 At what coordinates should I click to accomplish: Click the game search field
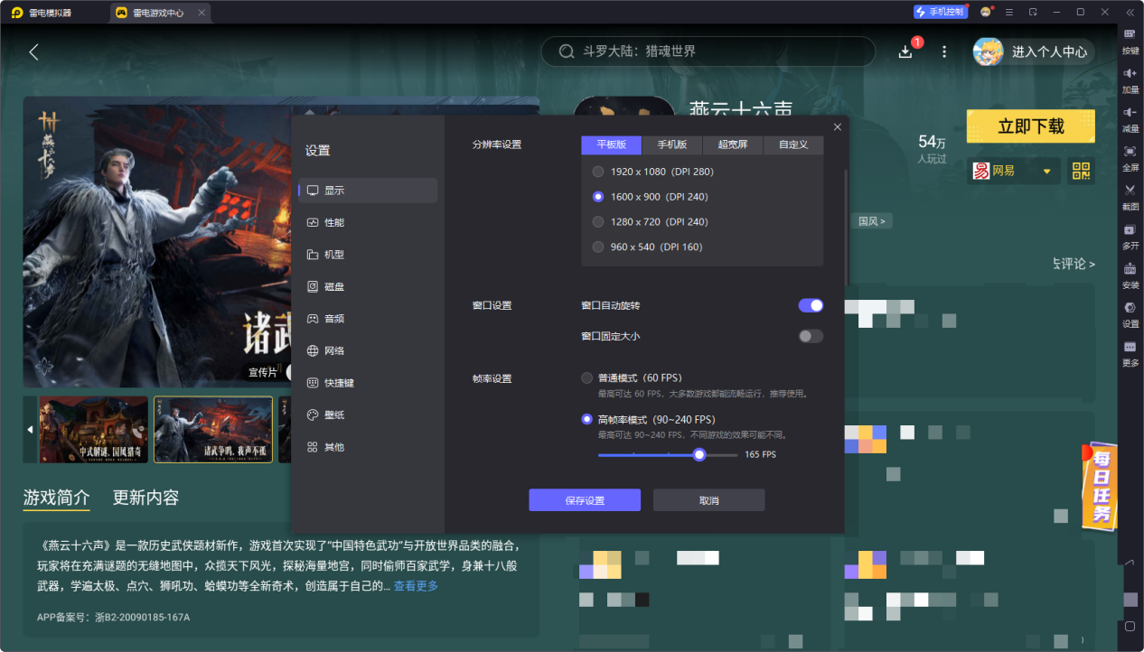[708, 51]
